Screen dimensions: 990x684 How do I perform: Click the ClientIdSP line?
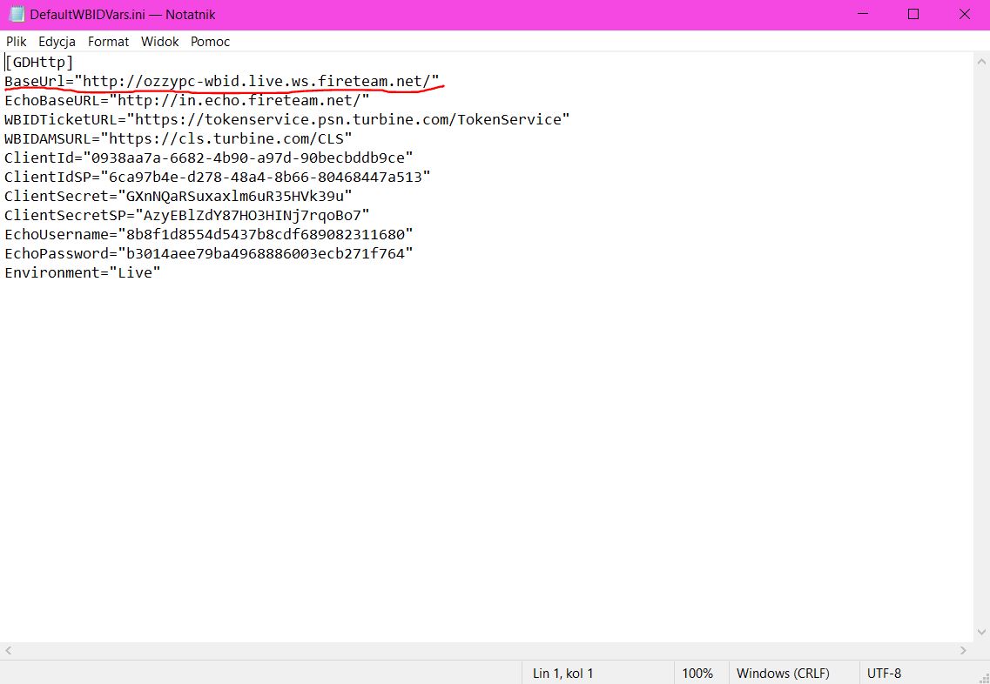click(218, 177)
